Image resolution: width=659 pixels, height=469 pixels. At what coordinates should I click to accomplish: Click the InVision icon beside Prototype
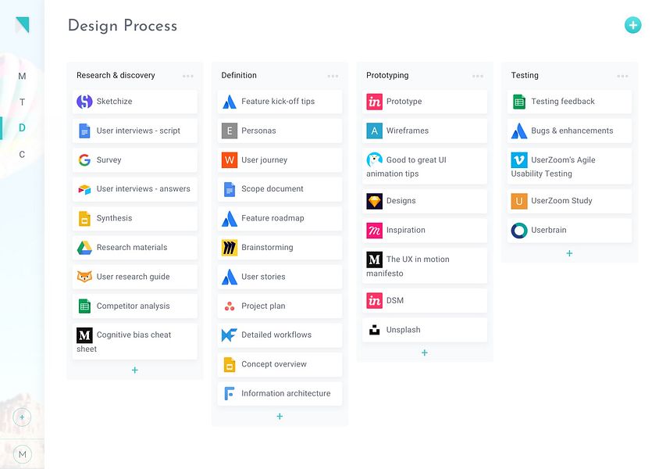coord(375,102)
